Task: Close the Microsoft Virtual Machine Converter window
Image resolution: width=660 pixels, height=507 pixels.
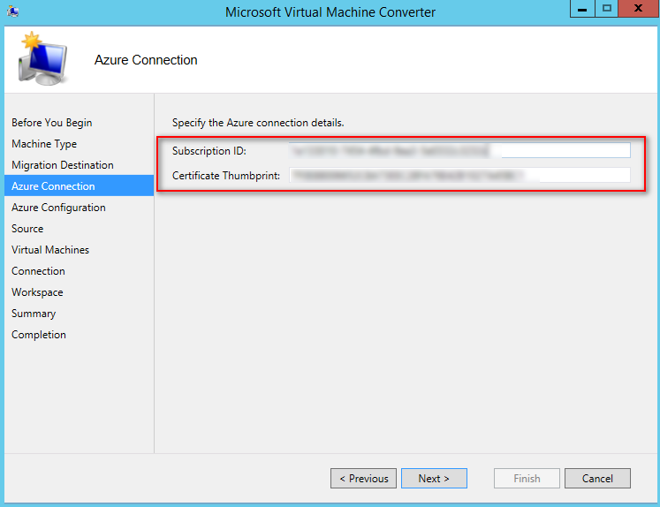Action: pos(639,9)
